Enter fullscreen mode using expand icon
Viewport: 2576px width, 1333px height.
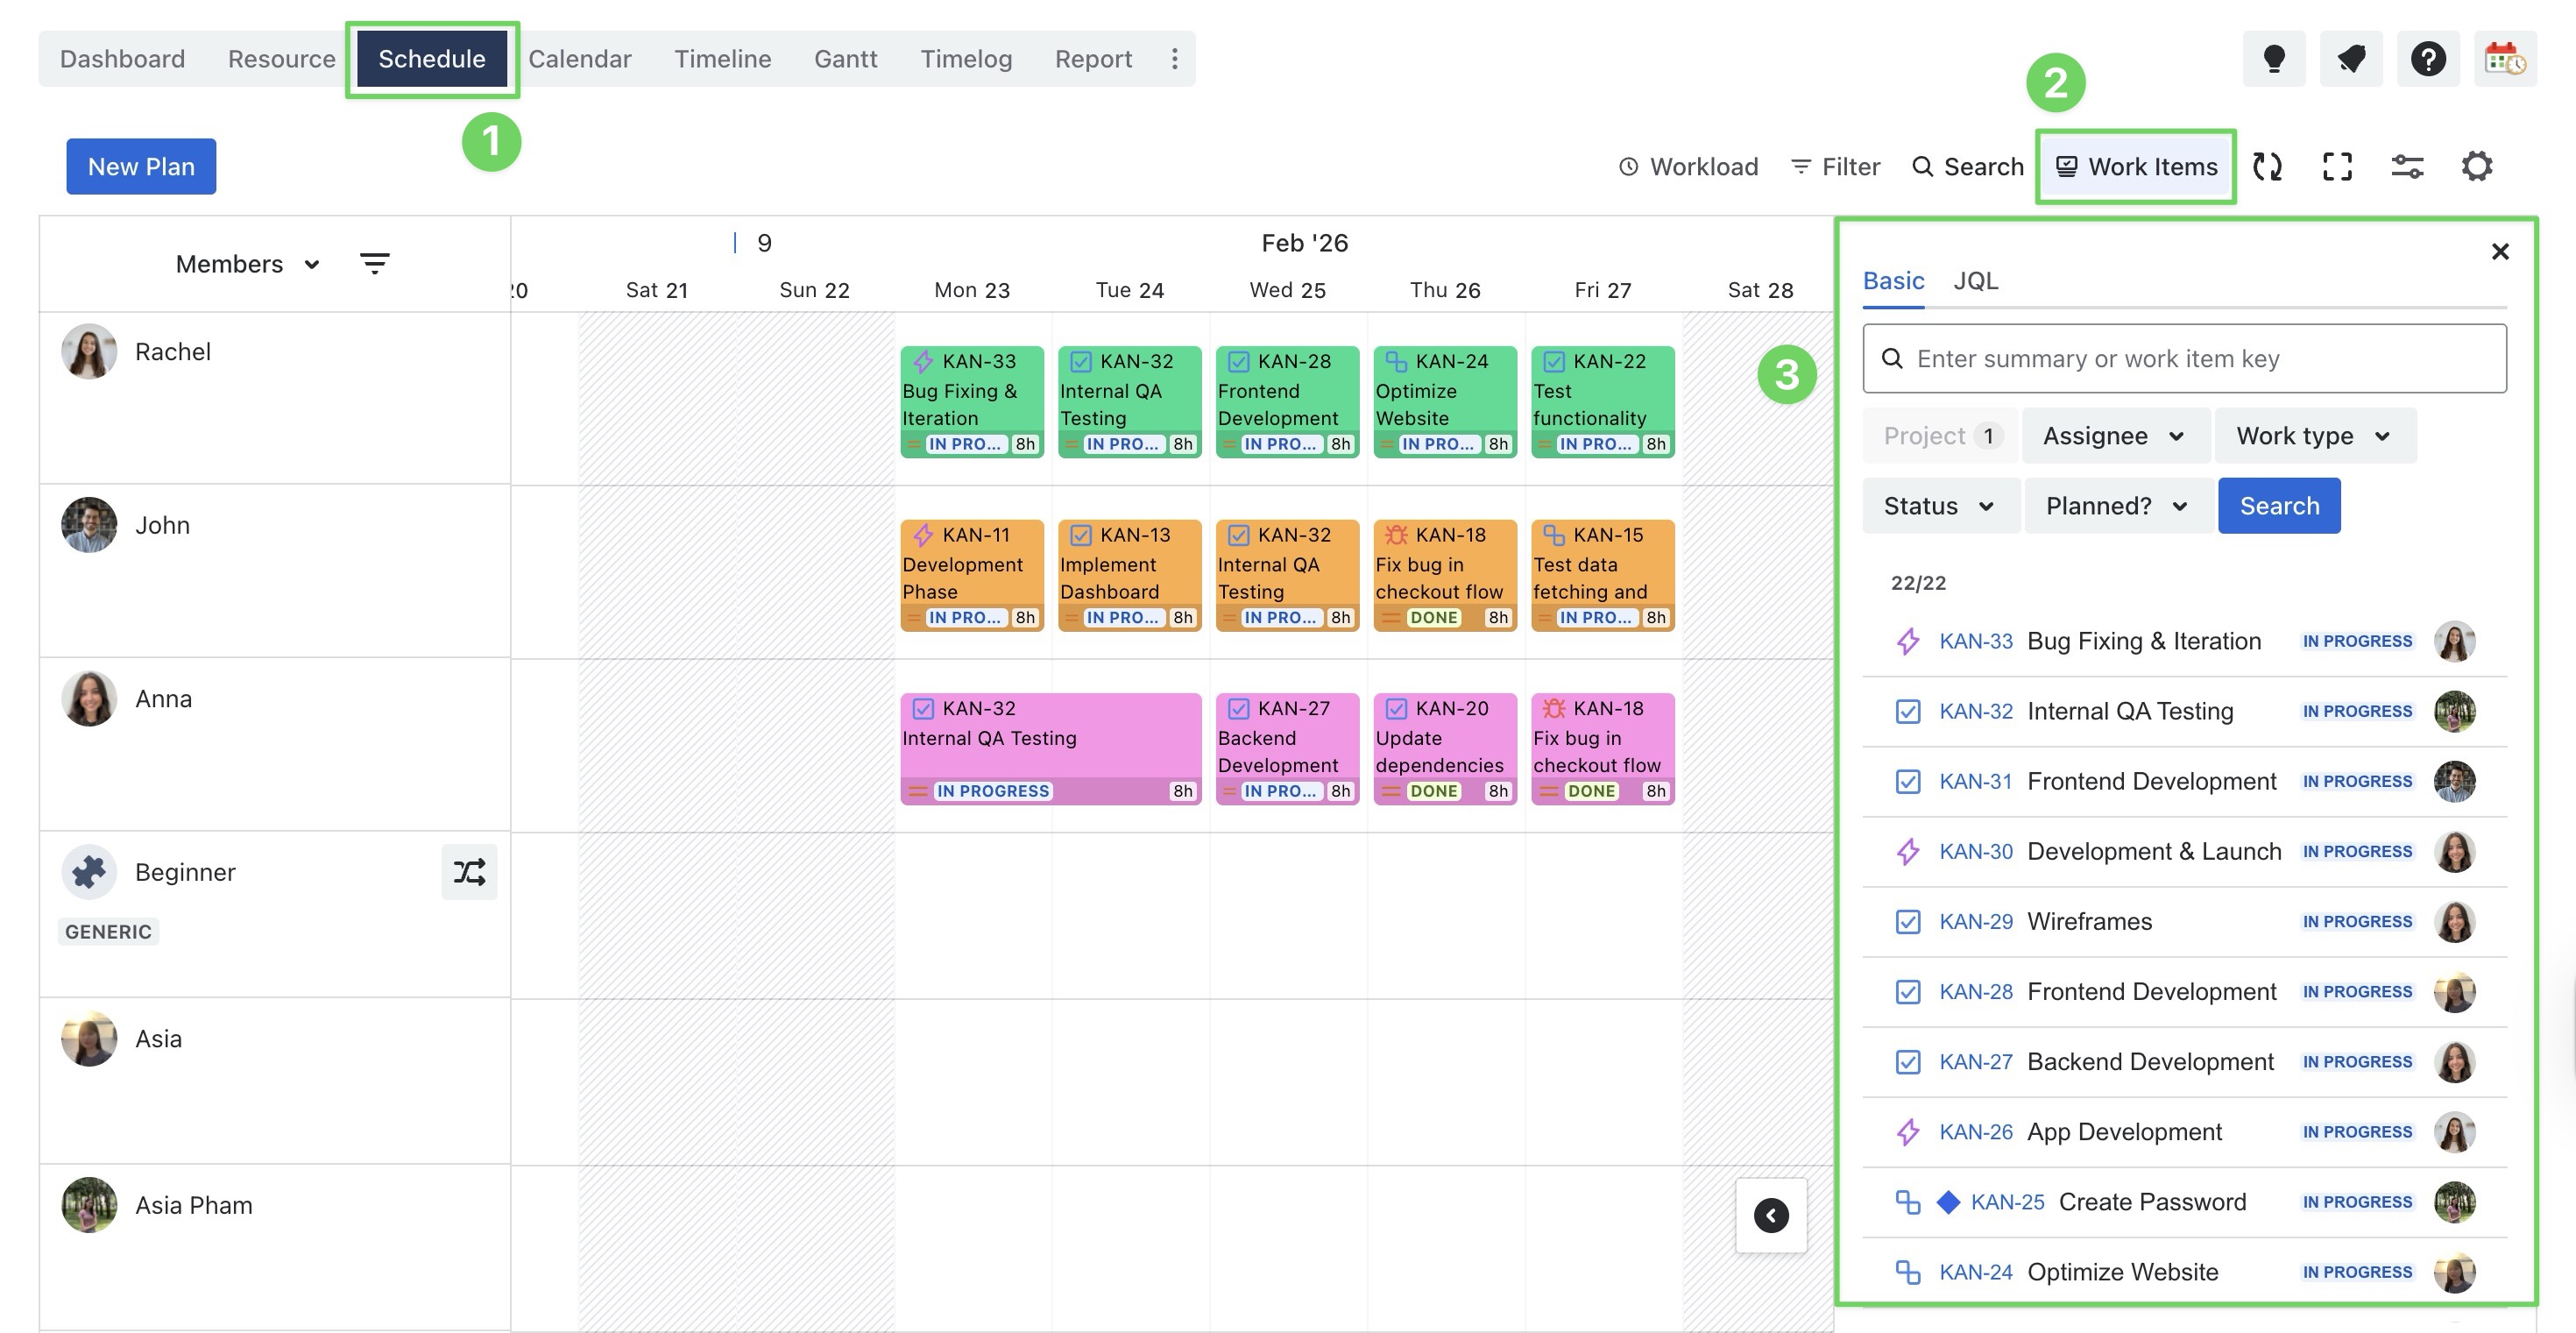pos(2337,166)
